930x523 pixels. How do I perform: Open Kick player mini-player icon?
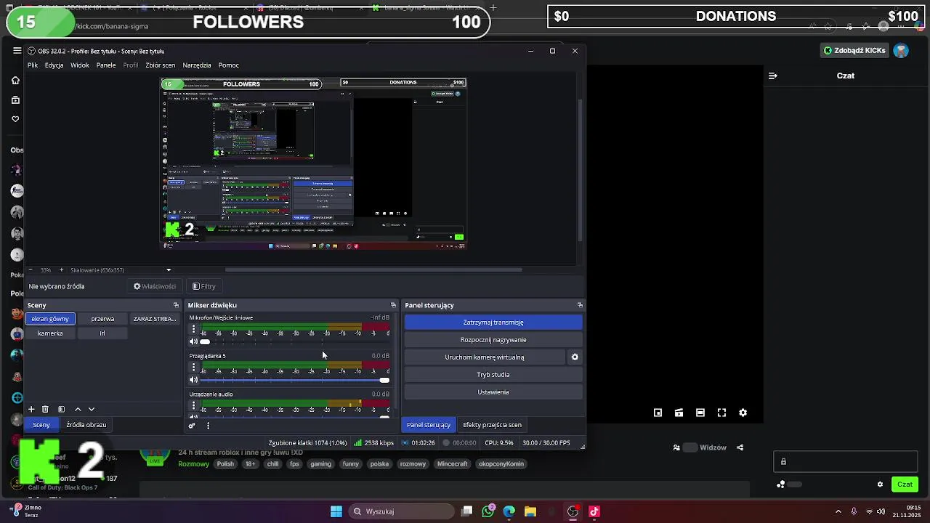pos(658,413)
